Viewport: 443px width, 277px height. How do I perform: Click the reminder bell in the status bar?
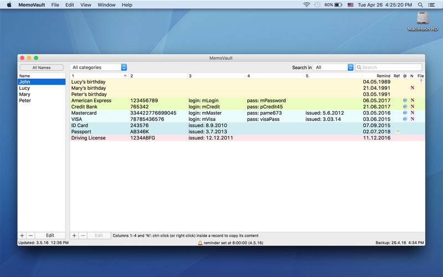(200, 243)
